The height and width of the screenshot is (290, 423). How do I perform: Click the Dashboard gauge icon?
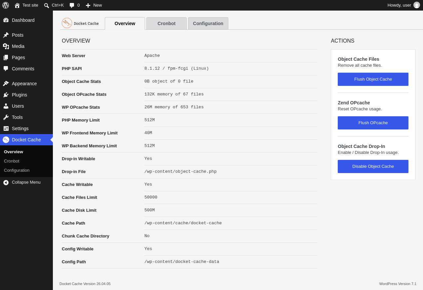click(6, 20)
